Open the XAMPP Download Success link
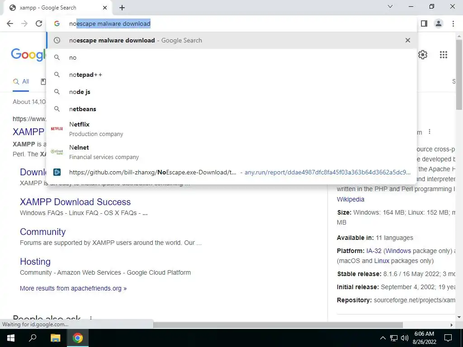This screenshot has width=463, height=347. point(76,202)
